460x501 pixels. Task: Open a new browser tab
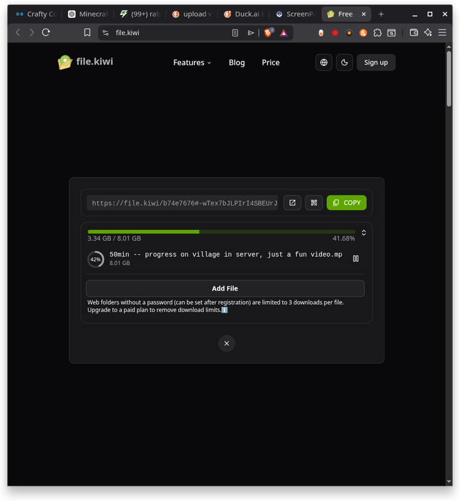(381, 14)
